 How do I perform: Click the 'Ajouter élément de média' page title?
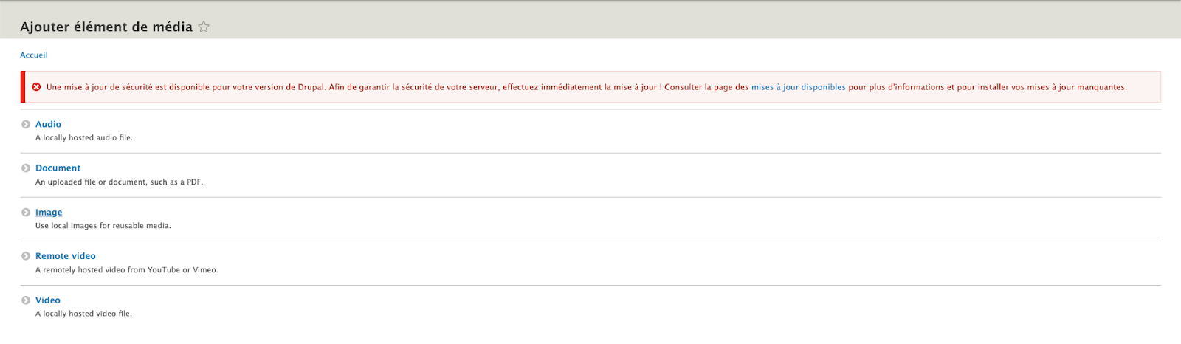pos(106,27)
